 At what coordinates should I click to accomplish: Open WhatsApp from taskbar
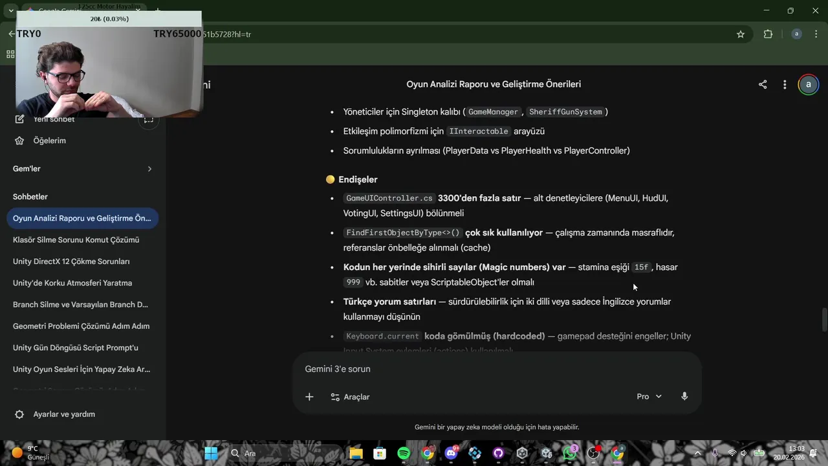pos(569,453)
